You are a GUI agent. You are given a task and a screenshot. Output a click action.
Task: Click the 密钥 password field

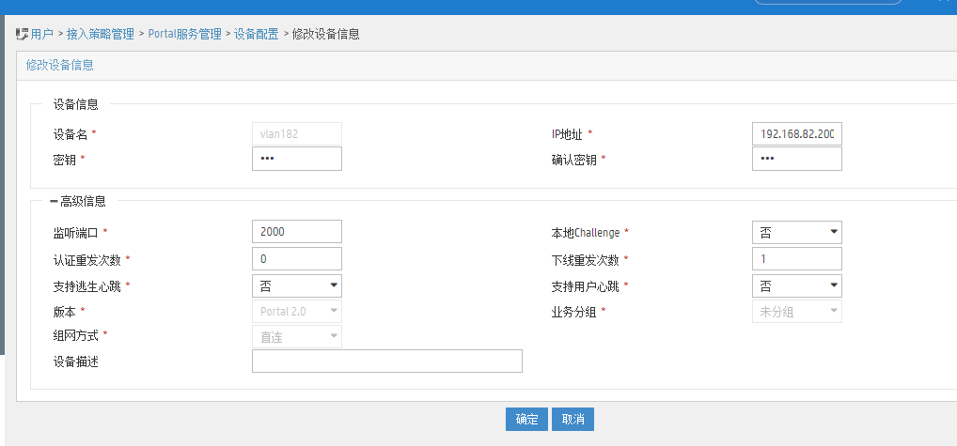pyautogui.click(x=296, y=159)
